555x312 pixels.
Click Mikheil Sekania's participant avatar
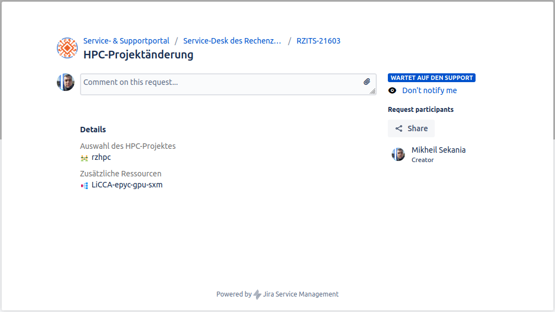(x=398, y=154)
